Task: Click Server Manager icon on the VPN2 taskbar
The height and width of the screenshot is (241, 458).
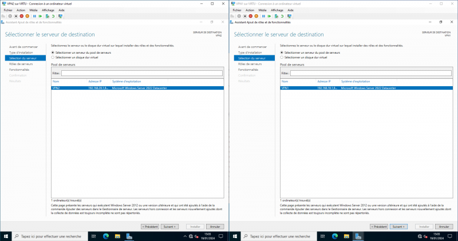Action: click(x=129, y=236)
